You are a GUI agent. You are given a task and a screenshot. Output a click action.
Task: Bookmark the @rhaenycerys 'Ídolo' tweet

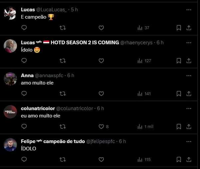click(179, 61)
